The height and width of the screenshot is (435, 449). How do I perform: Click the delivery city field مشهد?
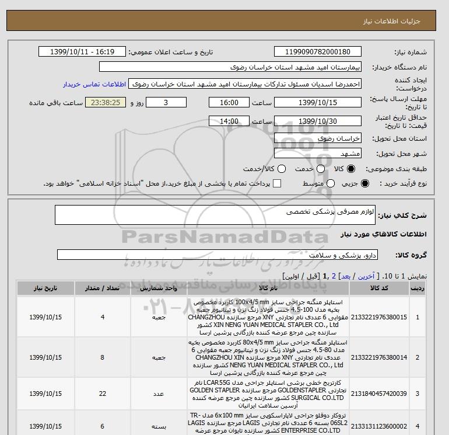(x=318, y=154)
